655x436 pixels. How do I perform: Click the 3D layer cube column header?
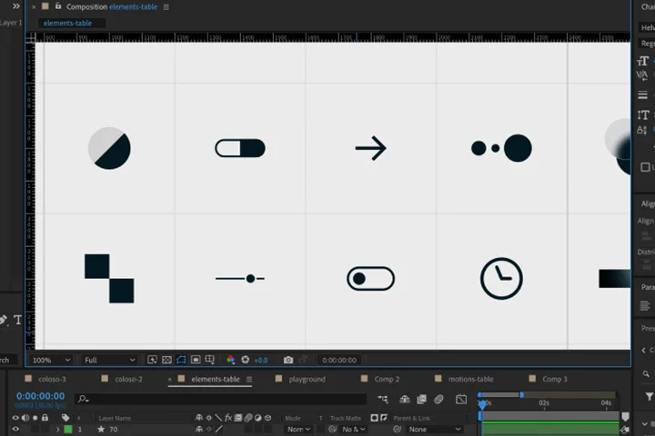(267, 418)
